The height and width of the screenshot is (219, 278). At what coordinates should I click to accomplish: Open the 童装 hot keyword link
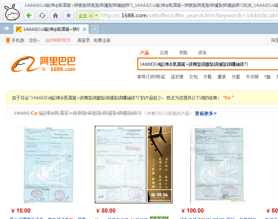[x=222, y=77]
